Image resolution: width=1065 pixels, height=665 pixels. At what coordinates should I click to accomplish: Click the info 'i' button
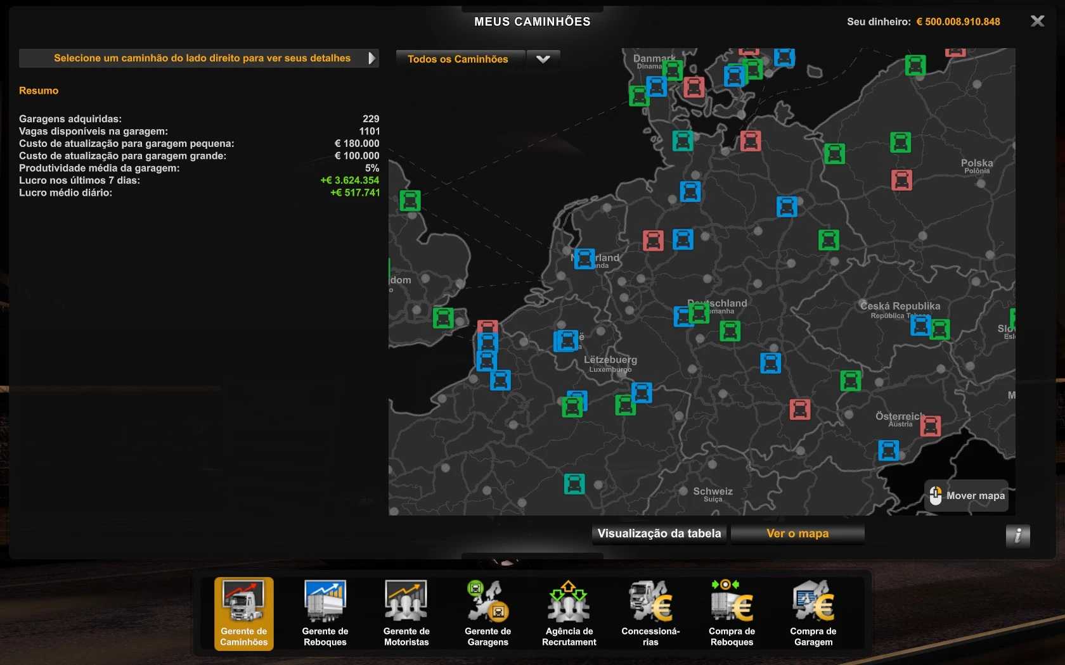click(1017, 536)
